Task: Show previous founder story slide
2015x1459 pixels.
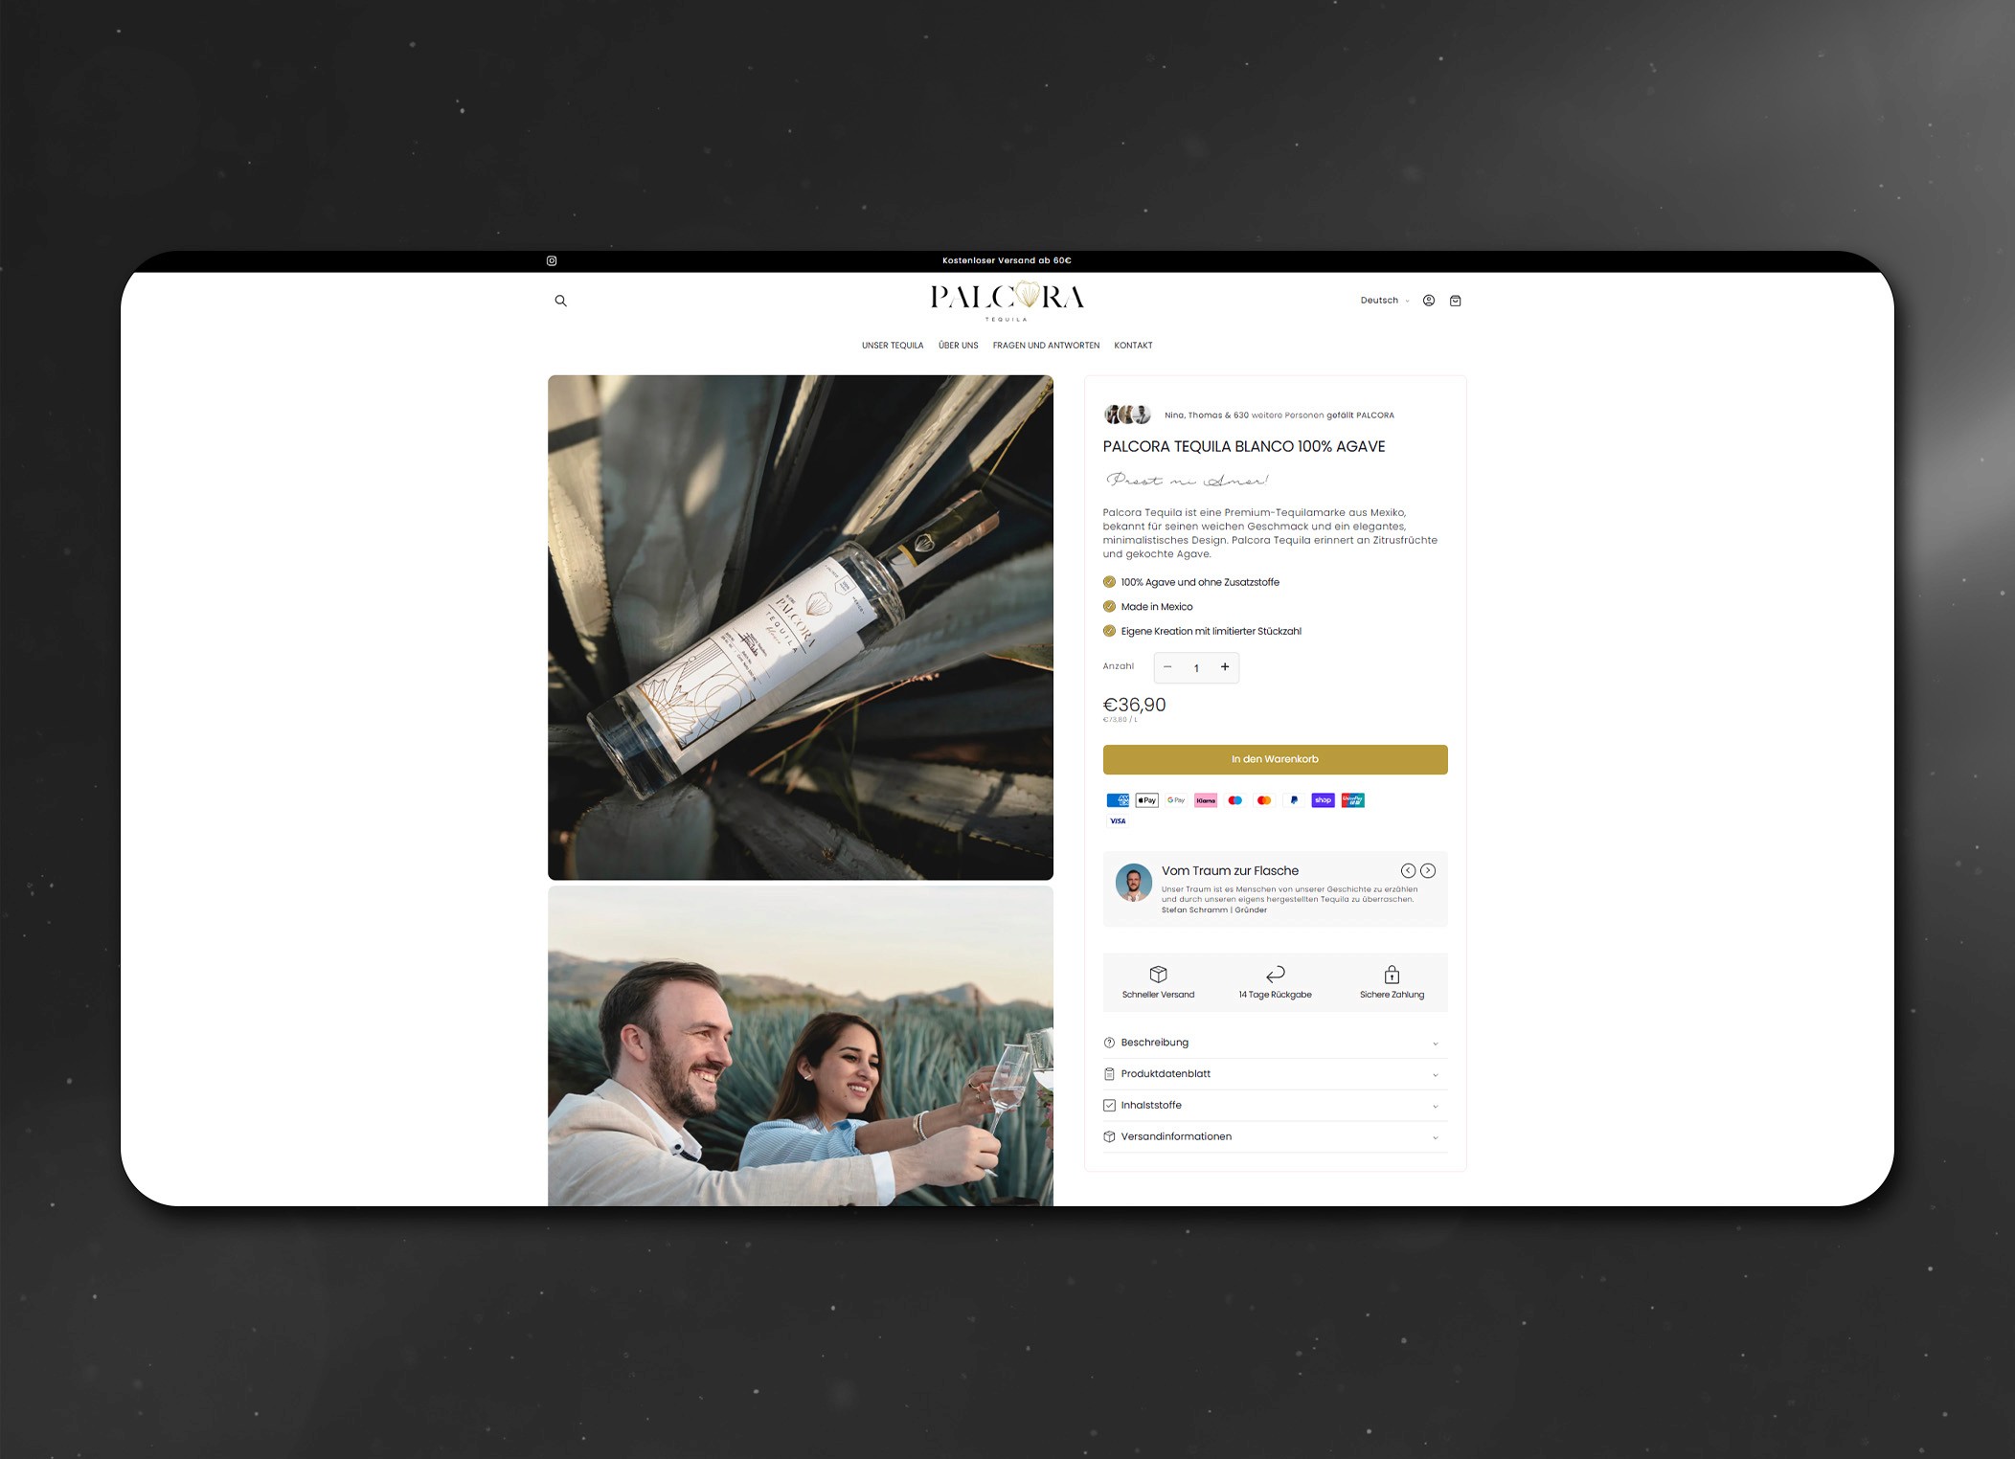Action: (x=1408, y=870)
